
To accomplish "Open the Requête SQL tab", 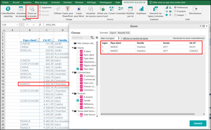I will click(x=124, y=33).
